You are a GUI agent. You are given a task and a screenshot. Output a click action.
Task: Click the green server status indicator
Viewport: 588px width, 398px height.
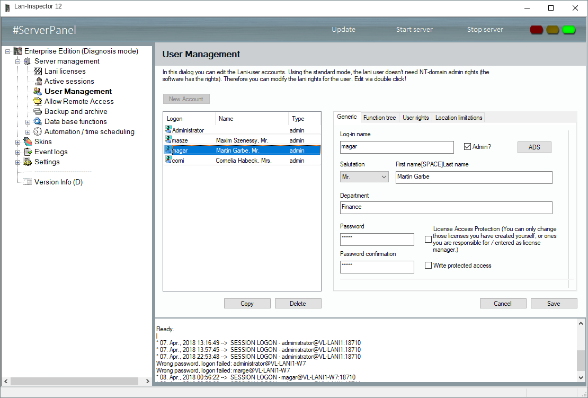click(569, 30)
